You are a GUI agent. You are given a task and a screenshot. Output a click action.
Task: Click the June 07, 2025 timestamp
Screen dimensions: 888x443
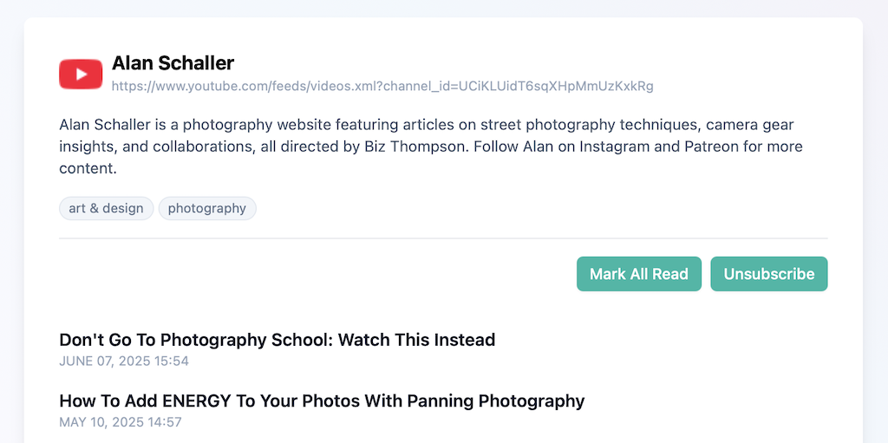point(124,361)
